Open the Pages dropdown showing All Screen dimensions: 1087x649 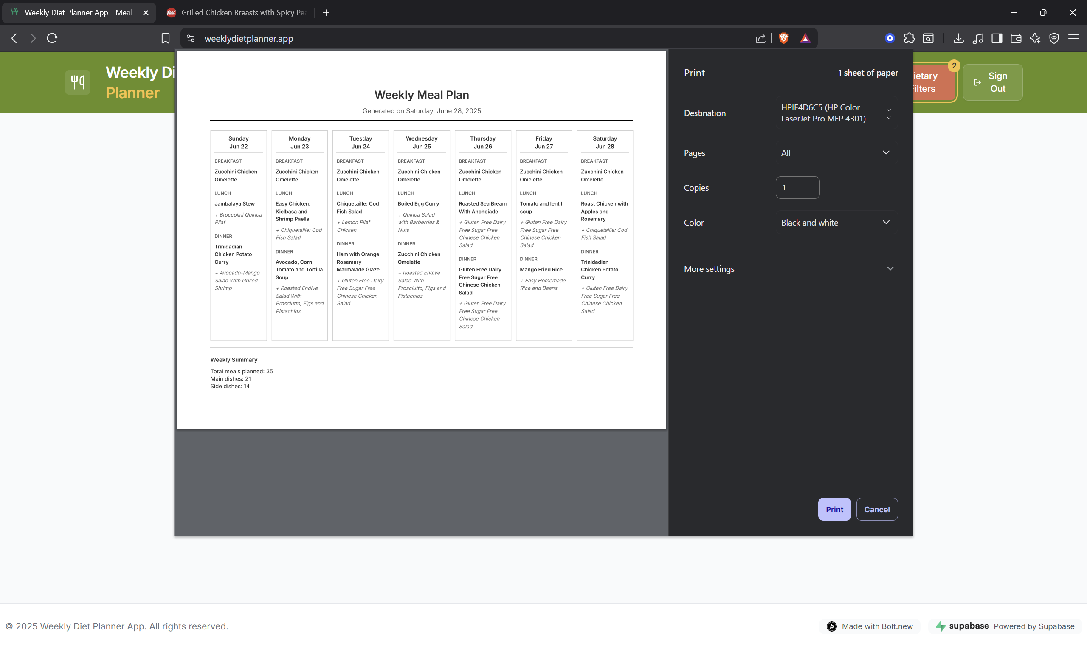click(x=836, y=152)
